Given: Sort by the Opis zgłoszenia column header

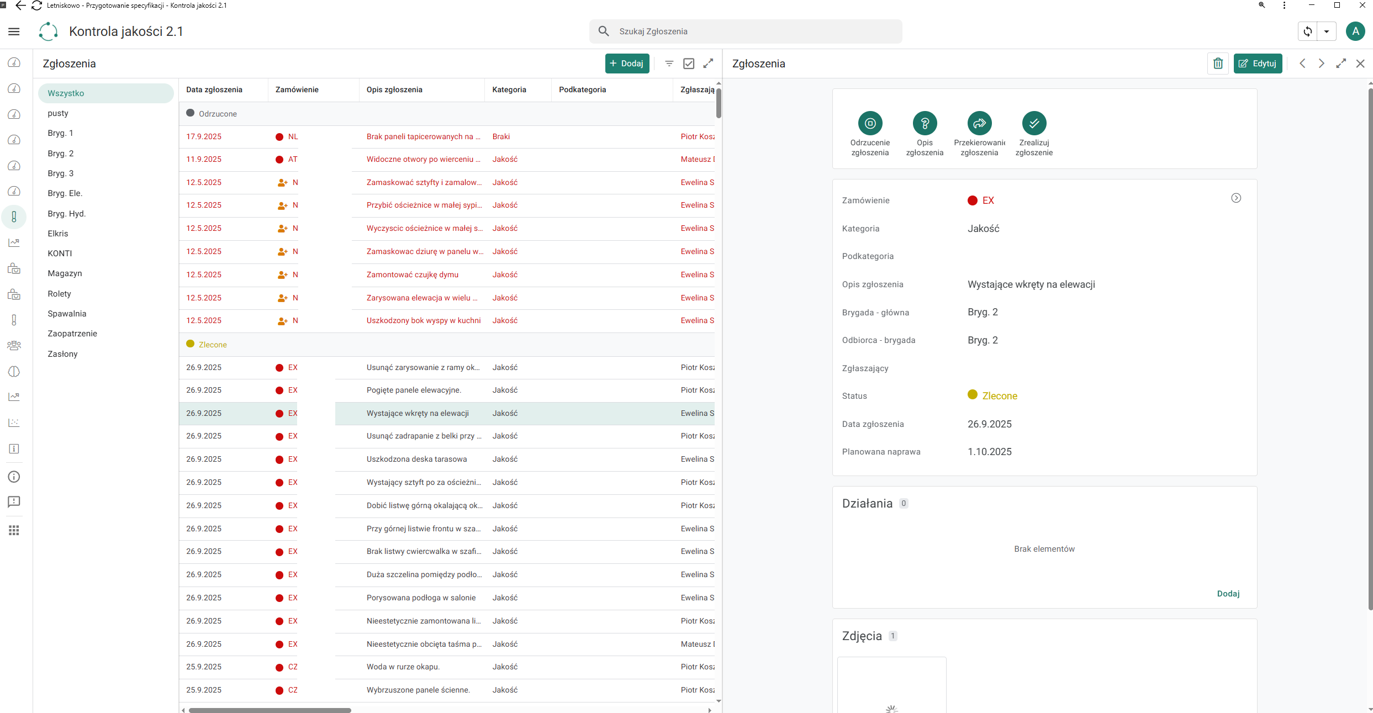Looking at the screenshot, I should pyautogui.click(x=394, y=89).
